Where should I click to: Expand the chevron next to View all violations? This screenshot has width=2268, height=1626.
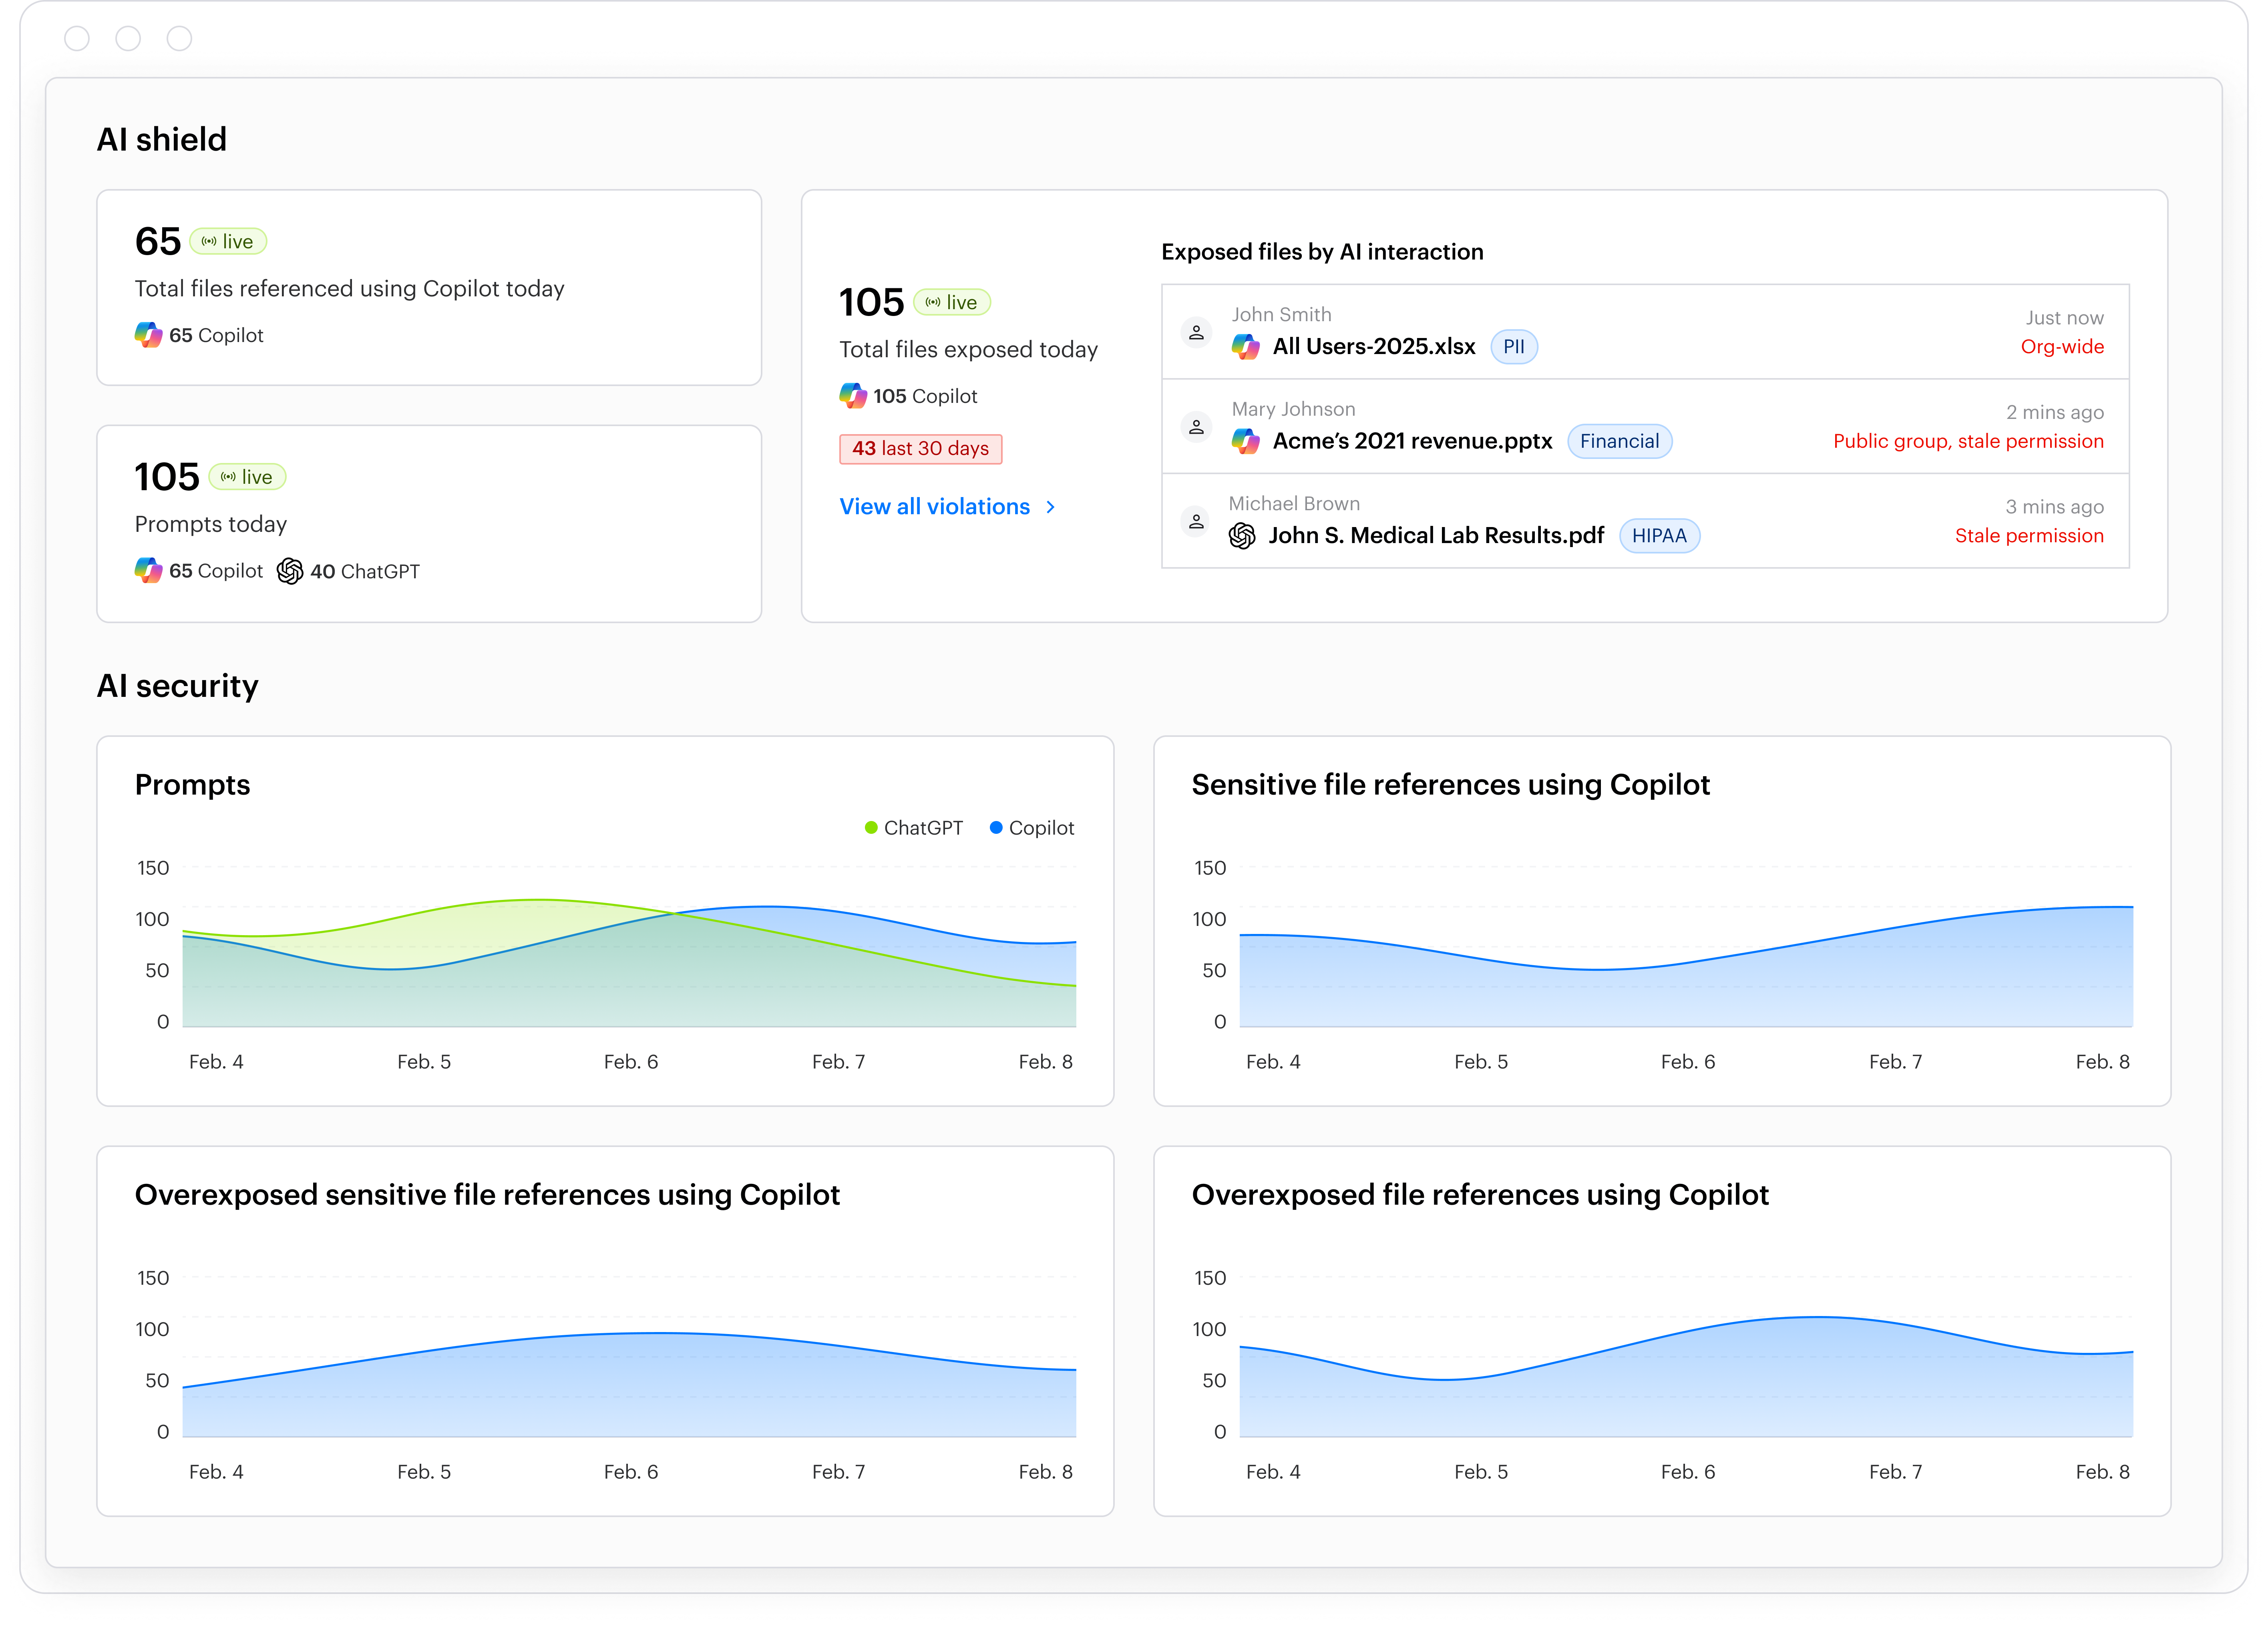1051,507
